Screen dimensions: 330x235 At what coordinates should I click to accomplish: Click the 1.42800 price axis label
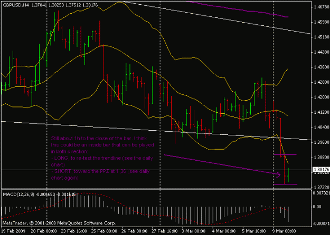[x=322, y=82]
